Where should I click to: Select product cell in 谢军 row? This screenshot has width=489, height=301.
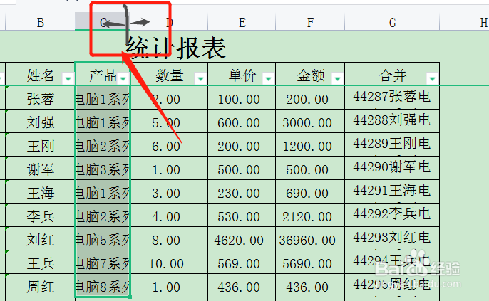click(103, 168)
